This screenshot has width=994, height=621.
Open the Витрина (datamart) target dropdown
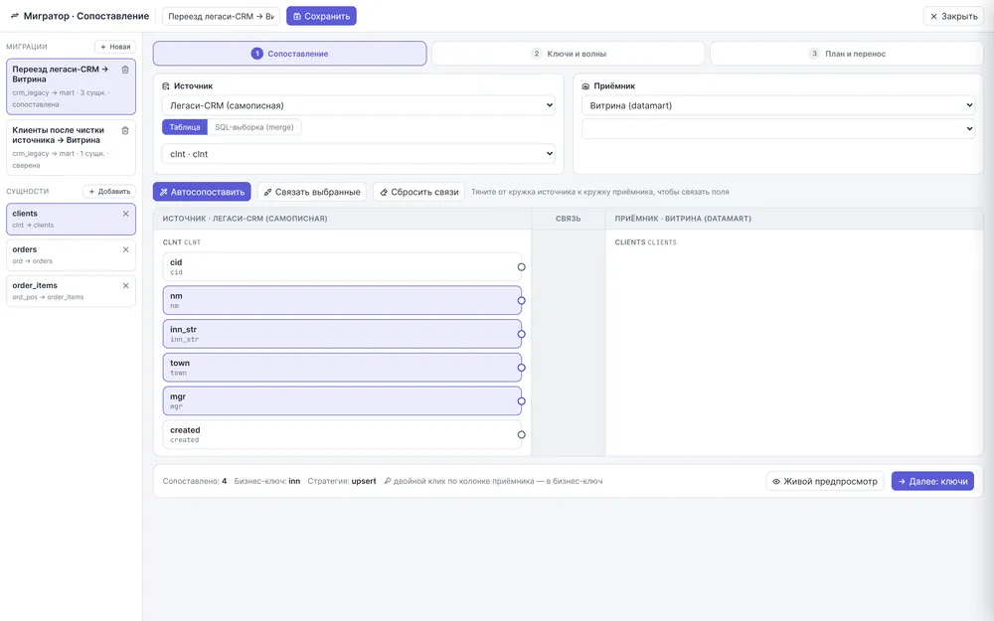pos(778,105)
